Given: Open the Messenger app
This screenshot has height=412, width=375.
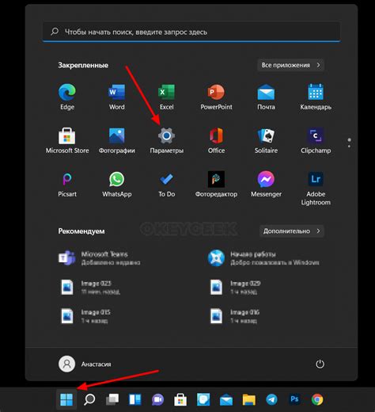Looking at the screenshot, I should point(266,184).
